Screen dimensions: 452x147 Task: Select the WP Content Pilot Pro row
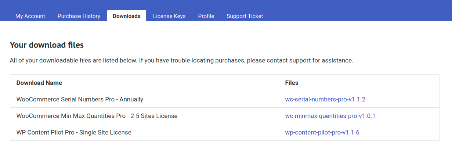(225, 132)
